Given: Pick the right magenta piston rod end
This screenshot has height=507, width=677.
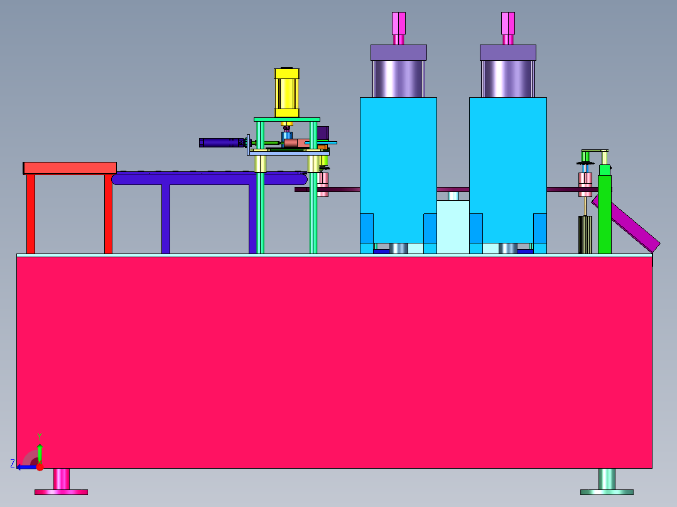Looking at the screenshot, I should [x=507, y=24].
